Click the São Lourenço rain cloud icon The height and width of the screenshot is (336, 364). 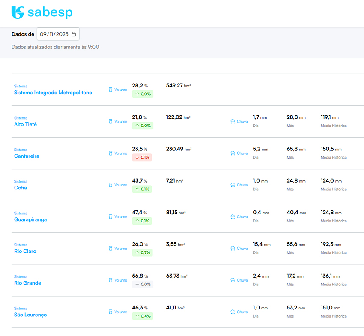click(x=233, y=312)
